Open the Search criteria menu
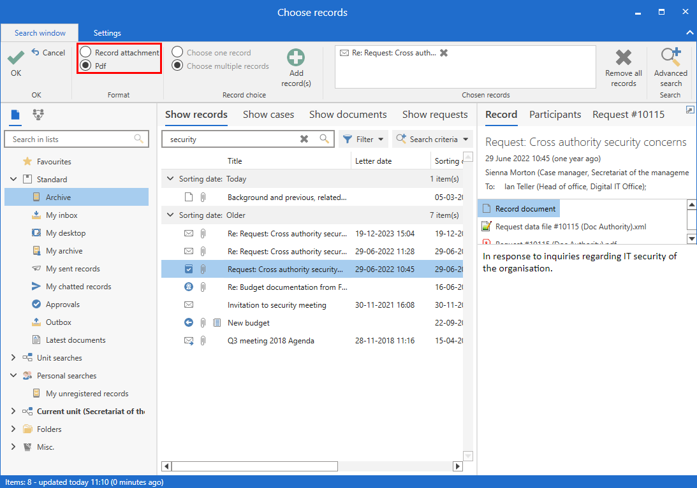Viewport: 697px width, 488px height. tap(432, 139)
